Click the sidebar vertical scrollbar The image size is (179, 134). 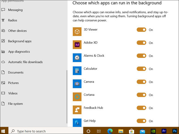tap(67, 97)
